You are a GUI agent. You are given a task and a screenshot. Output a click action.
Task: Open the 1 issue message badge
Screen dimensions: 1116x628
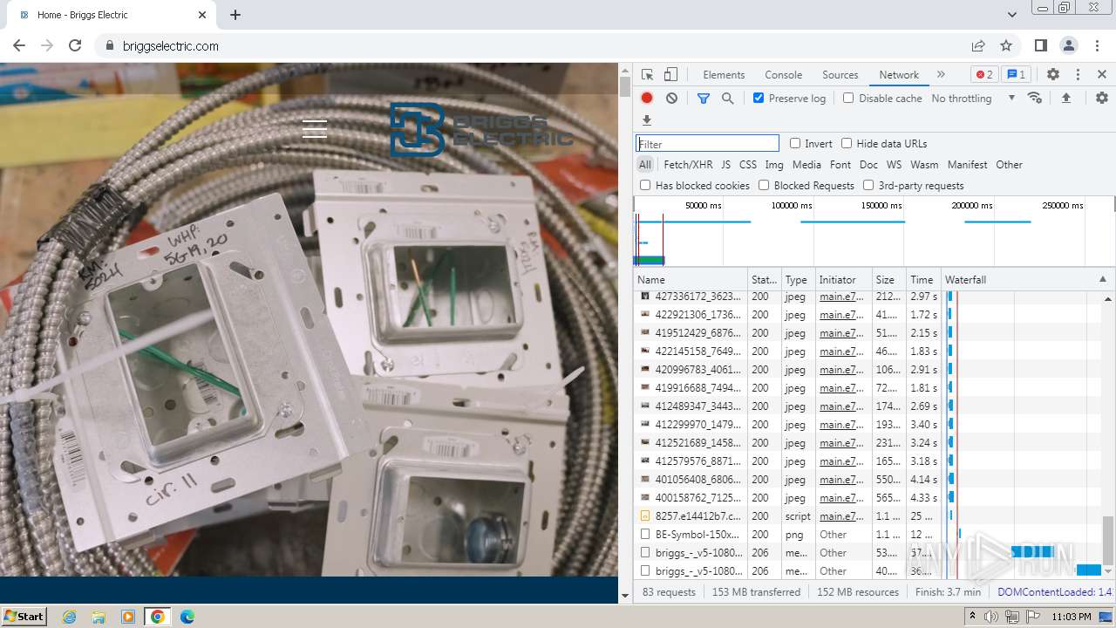[x=1015, y=75]
